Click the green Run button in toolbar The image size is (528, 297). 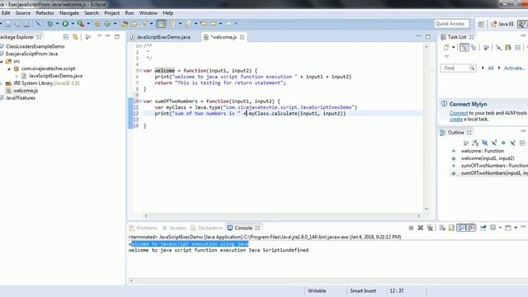pyautogui.click(x=65, y=24)
